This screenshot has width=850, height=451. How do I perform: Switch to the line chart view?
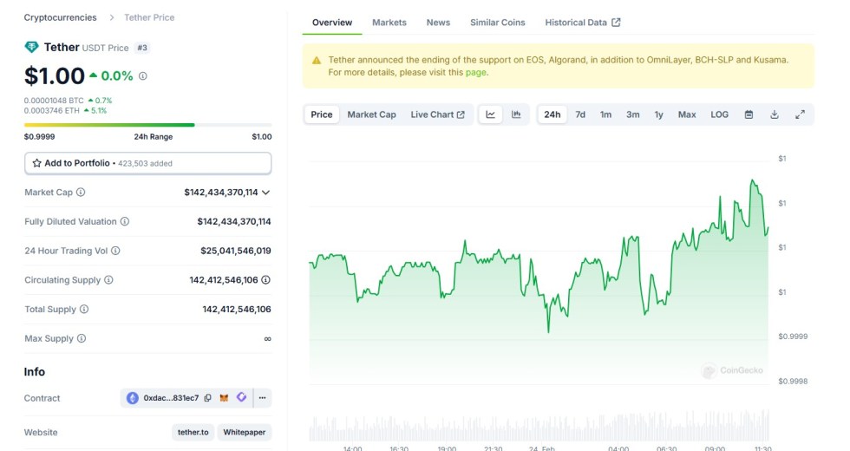pos(491,114)
